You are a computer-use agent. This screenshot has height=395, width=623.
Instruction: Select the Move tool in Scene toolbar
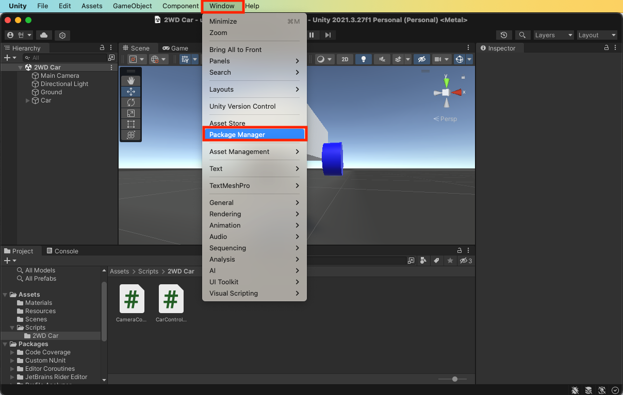pos(130,91)
